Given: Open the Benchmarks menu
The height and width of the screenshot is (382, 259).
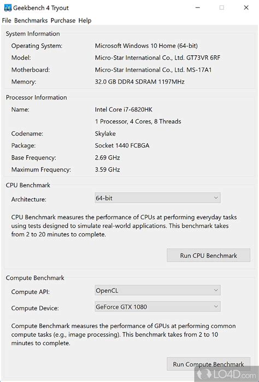Looking at the screenshot, I should pos(31,20).
